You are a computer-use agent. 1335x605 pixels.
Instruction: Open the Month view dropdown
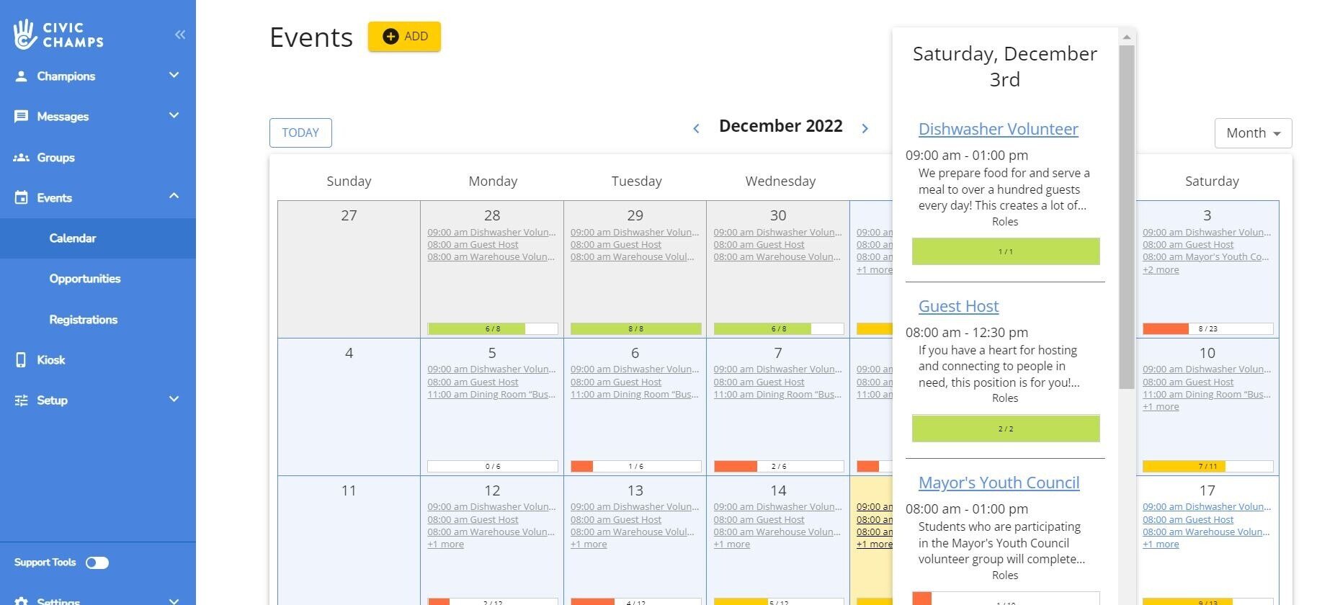click(1253, 133)
